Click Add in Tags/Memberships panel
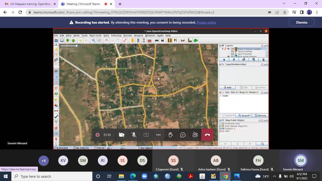This screenshot has width=322, height=181. tap(228, 88)
